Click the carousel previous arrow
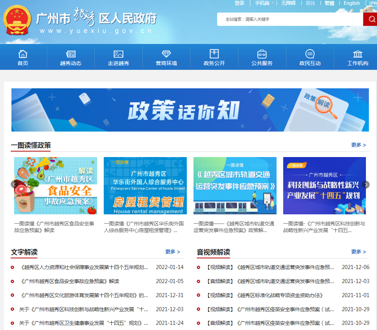 14,184
